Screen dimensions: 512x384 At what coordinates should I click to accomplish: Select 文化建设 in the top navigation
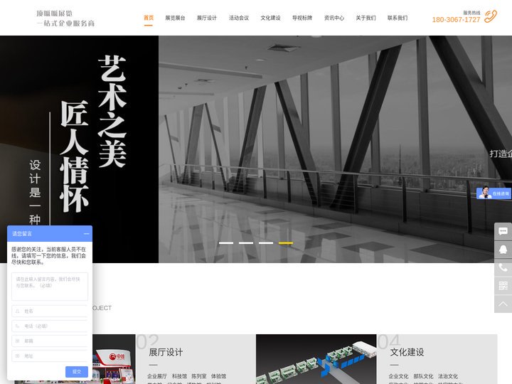click(x=270, y=18)
